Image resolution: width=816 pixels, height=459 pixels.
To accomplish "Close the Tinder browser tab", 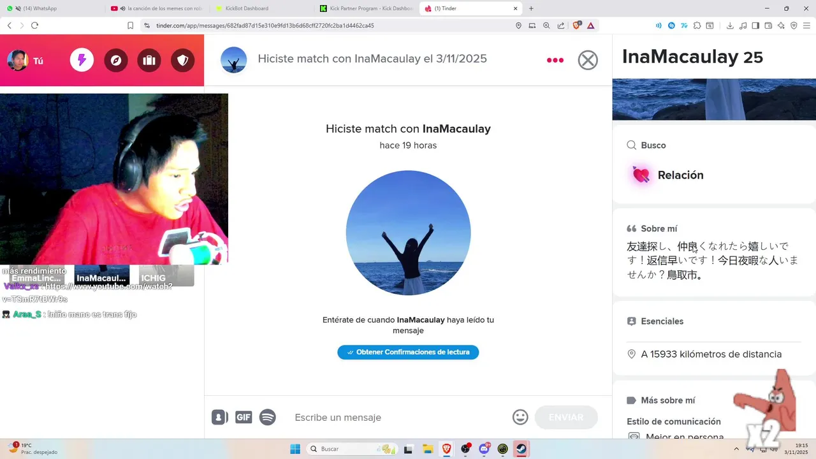I will (516, 8).
